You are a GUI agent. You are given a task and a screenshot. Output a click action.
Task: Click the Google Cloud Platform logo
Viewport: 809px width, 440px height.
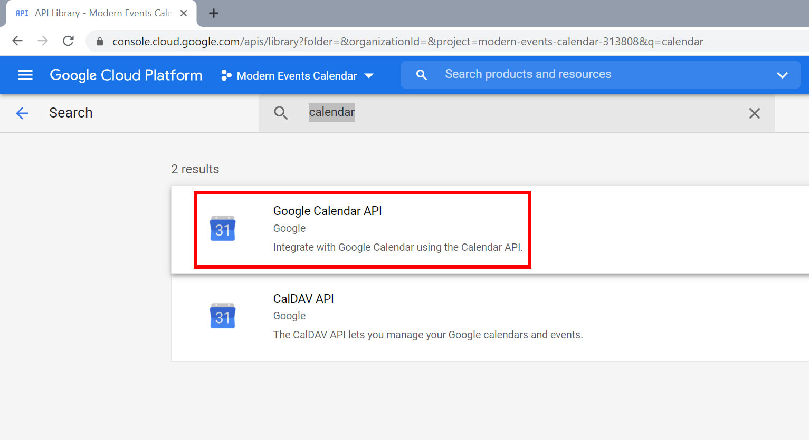pyautogui.click(x=126, y=75)
